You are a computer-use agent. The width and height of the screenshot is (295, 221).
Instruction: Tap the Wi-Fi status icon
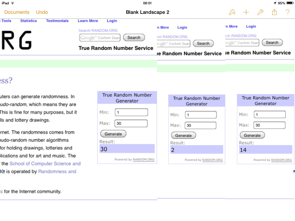point(12,3)
